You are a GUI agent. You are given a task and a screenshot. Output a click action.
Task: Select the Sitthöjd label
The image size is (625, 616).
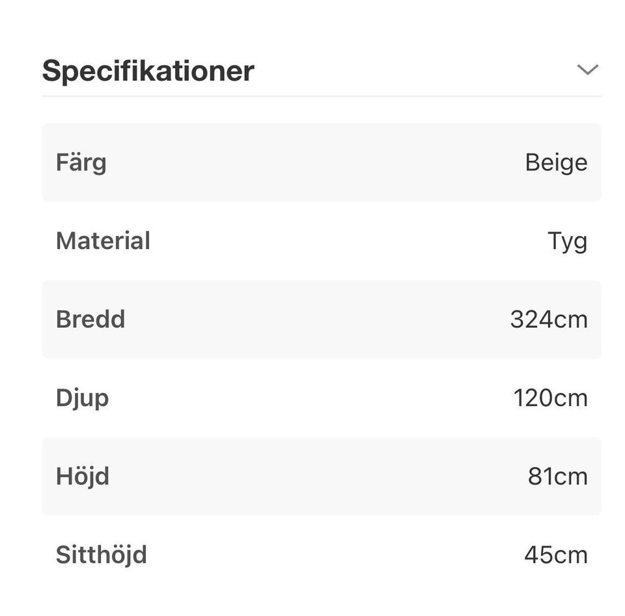pos(101,555)
